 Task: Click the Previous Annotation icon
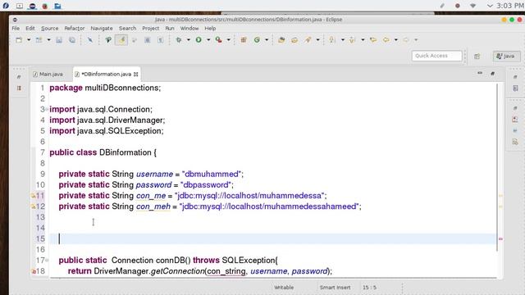pyautogui.click(x=352, y=40)
